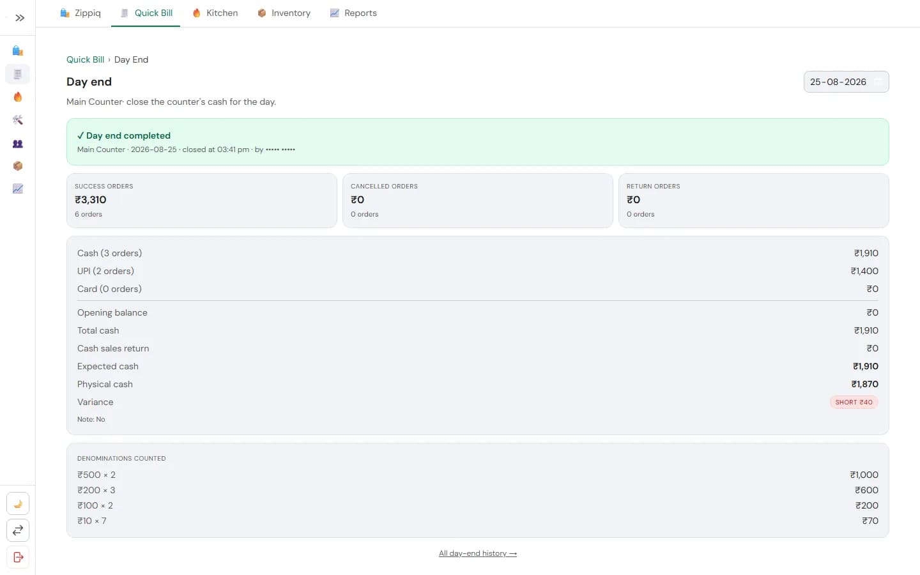Click the UPI (2 orders) row label
The image size is (920, 575).
pos(105,271)
